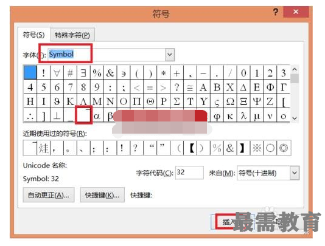The width and height of the screenshot is (325, 246).
Task: Switch to the 特殊字符(P) tab
Action: [x=72, y=35]
